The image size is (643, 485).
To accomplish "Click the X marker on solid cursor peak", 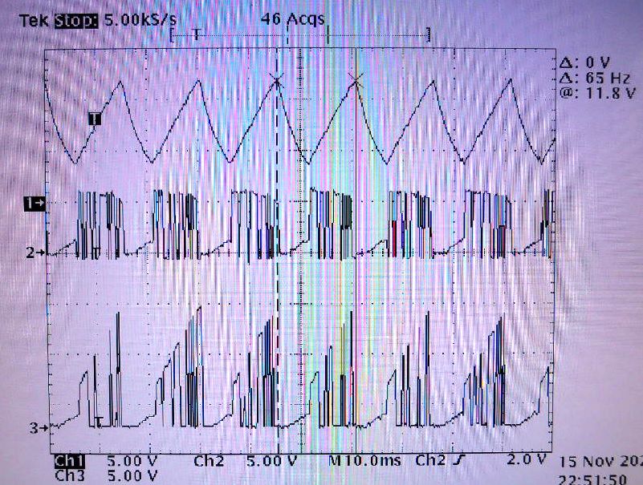I will (356, 80).
